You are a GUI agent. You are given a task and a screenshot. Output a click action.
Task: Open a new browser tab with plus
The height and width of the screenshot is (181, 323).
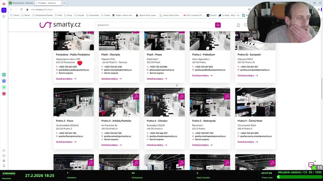point(64,3)
